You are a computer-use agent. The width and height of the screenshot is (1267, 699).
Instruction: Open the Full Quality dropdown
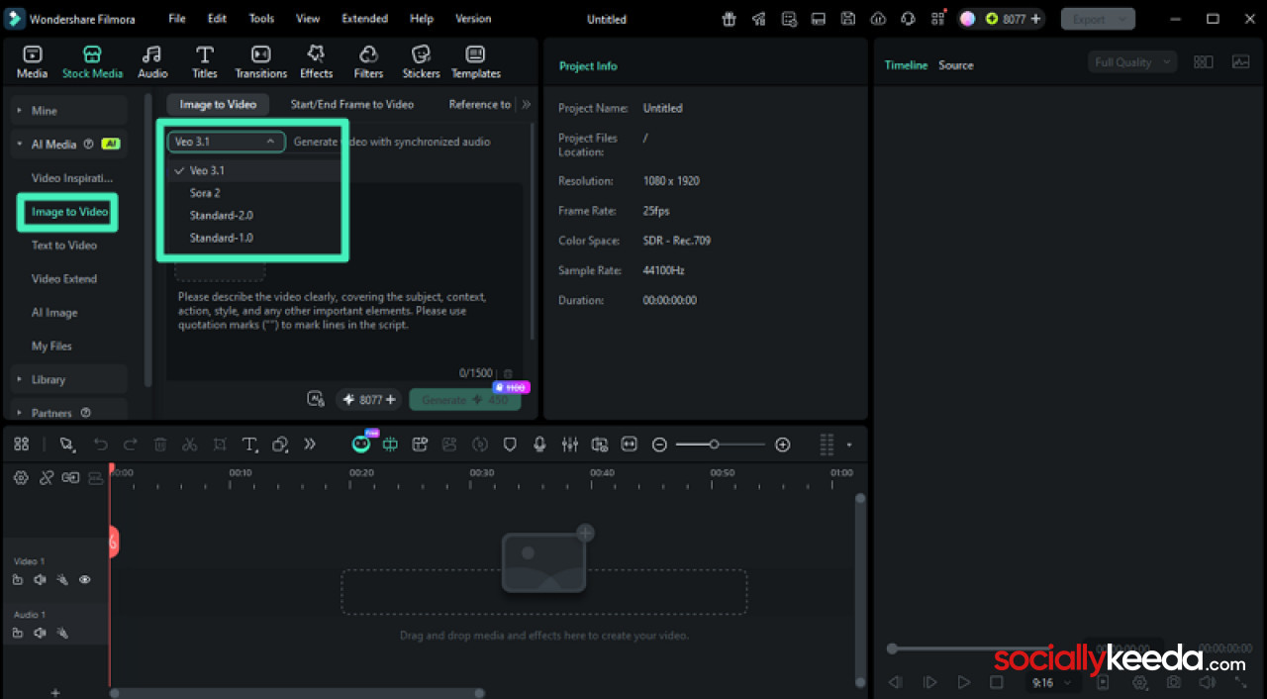[x=1131, y=62]
